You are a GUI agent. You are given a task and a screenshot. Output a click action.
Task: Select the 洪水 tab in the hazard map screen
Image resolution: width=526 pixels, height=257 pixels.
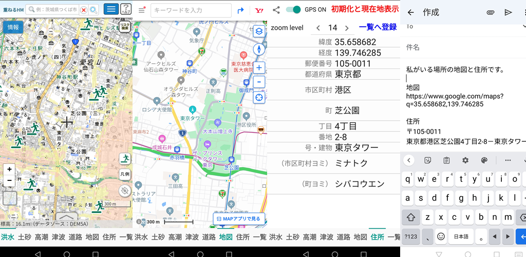7,237
